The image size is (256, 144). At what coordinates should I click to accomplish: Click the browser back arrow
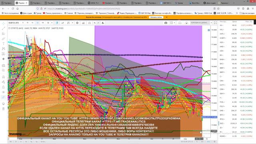point(4,8)
